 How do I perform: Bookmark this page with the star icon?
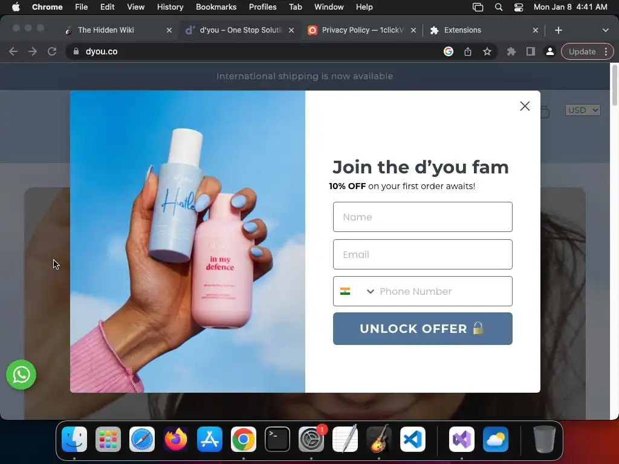[487, 52]
